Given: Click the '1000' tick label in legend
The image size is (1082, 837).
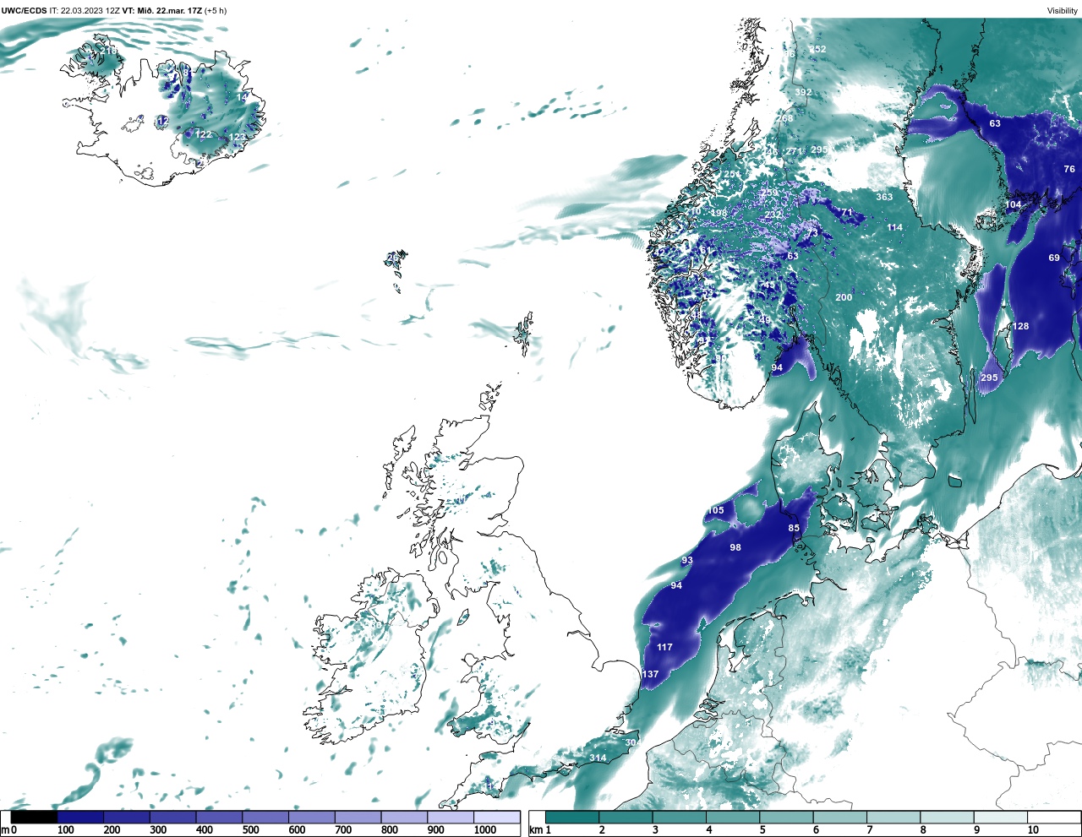Looking at the screenshot, I should click(x=484, y=830).
